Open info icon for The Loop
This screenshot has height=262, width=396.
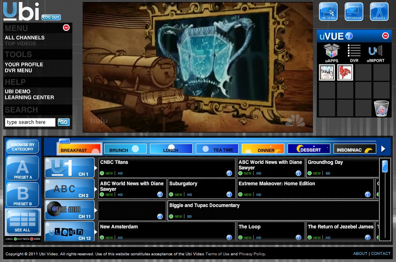pos(299,237)
